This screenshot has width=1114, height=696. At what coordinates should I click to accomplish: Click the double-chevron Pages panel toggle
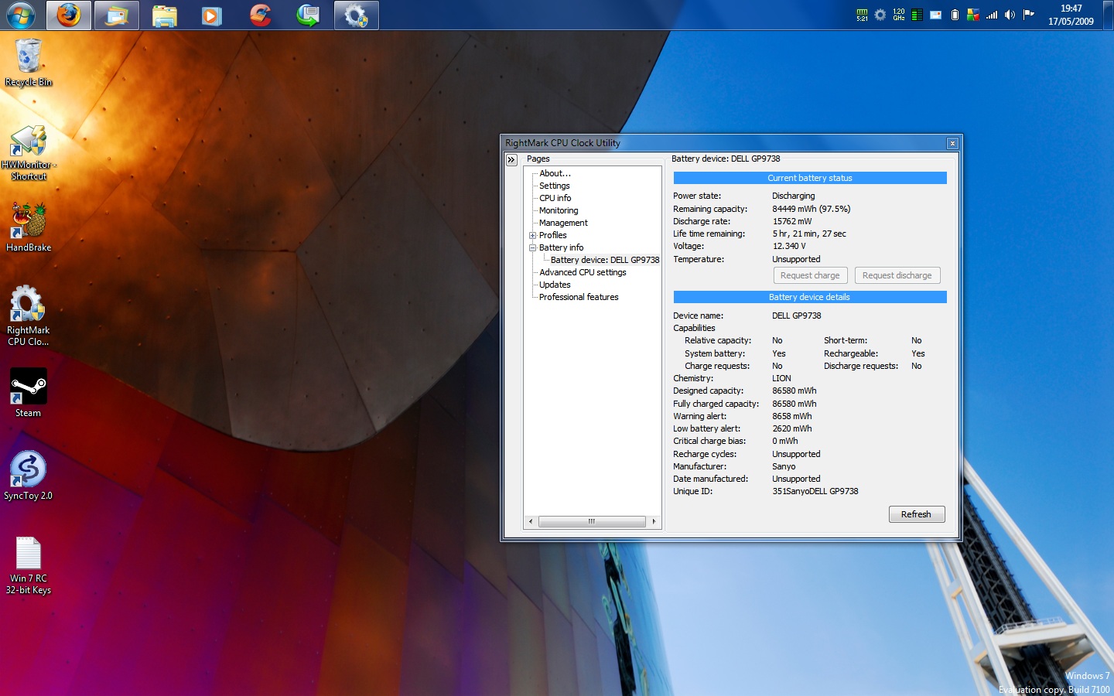tap(511, 159)
